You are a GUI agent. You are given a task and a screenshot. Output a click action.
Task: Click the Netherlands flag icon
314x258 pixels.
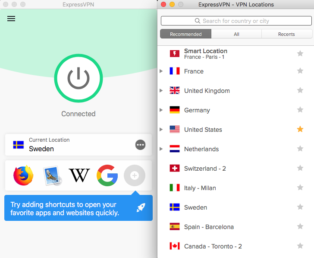pyautogui.click(x=175, y=149)
